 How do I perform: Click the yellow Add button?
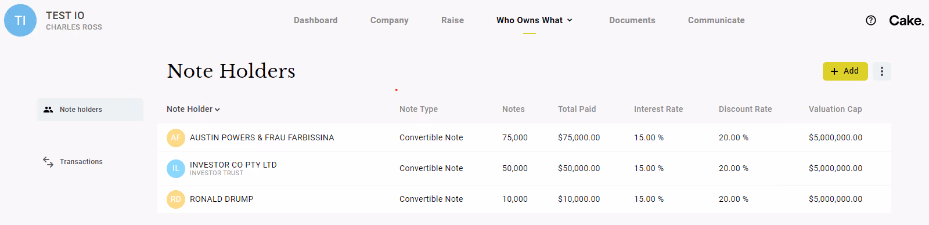[x=845, y=71]
